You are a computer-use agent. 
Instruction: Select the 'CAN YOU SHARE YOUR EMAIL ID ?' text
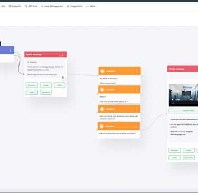click(114, 102)
